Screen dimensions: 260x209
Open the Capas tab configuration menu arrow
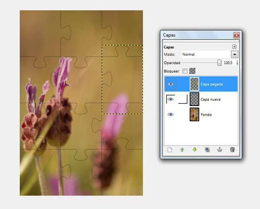(x=234, y=47)
